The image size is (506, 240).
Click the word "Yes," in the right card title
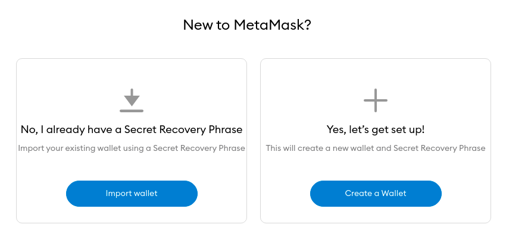coord(338,130)
